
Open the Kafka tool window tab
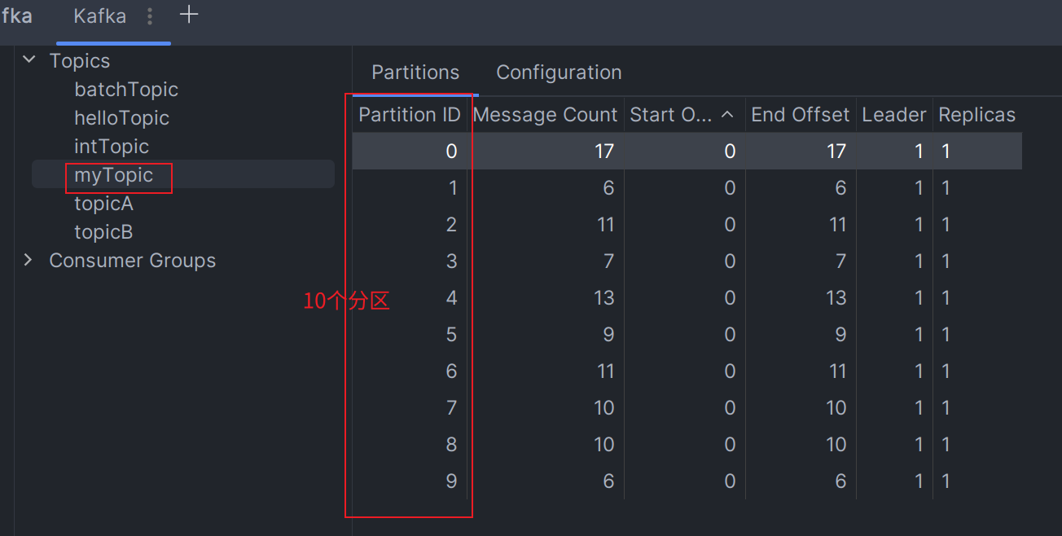pyautogui.click(x=99, y=16)
